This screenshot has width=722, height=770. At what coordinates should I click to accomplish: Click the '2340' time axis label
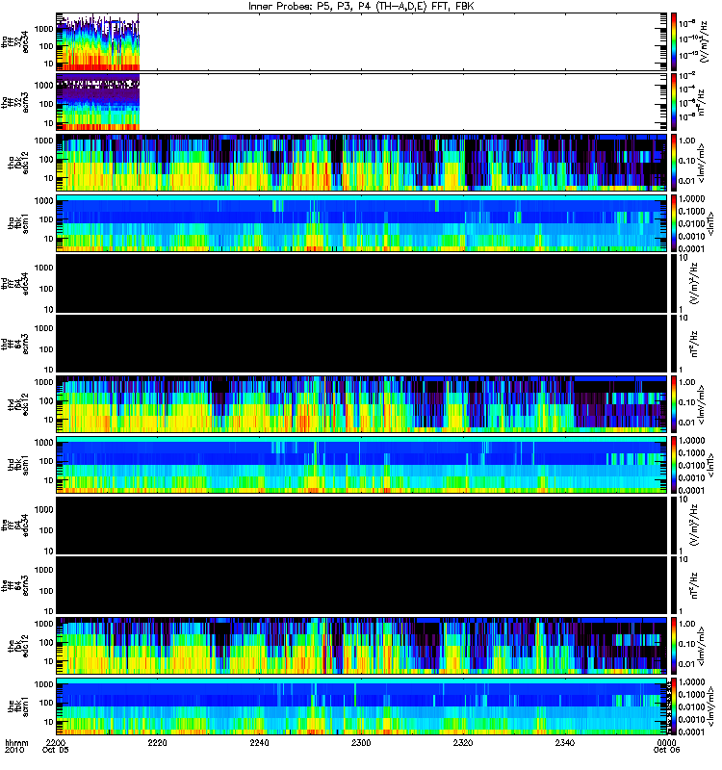point(565,742)
